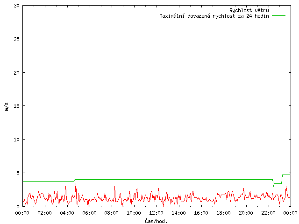The image size is (299, 224).
Task: Click the y-axis value 15
Action: pyautogui.click(x=17, y=106)
